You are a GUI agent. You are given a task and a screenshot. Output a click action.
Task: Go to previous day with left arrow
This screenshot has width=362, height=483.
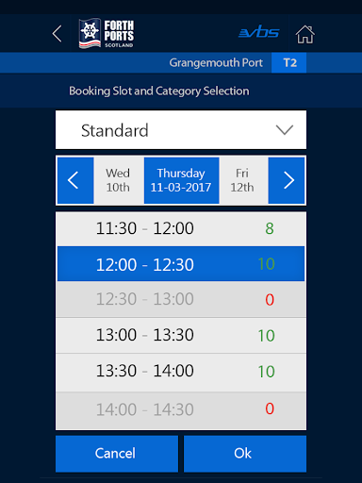[x=75, y=180]
